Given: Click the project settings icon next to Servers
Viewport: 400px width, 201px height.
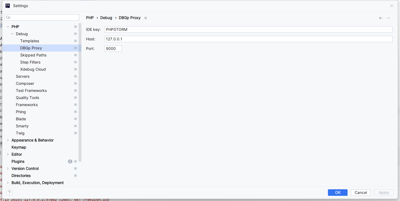Looking at the screenshot, I should pyautogui.click(x=75, y=76).
